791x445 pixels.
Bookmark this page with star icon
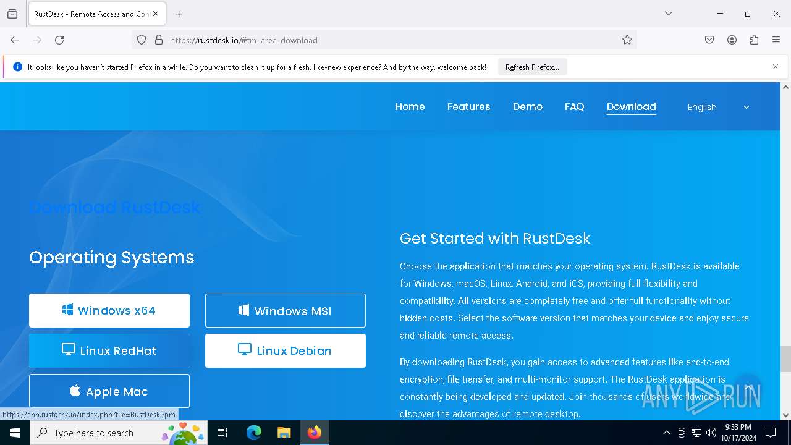tap(627, 40)
